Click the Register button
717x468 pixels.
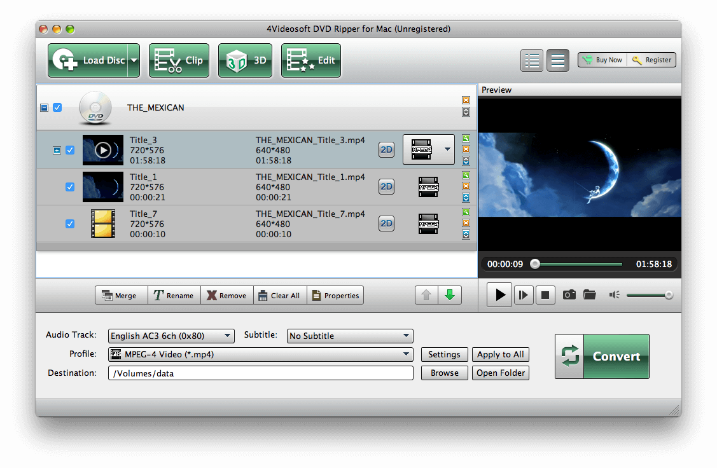click(651, 60)
